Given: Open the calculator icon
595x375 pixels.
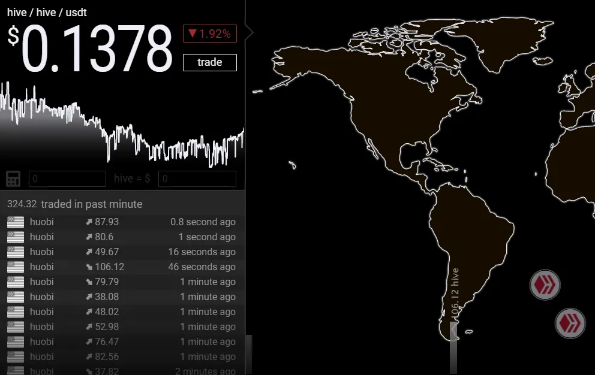Looking at the screenshot, I should (x=13, y=179).
